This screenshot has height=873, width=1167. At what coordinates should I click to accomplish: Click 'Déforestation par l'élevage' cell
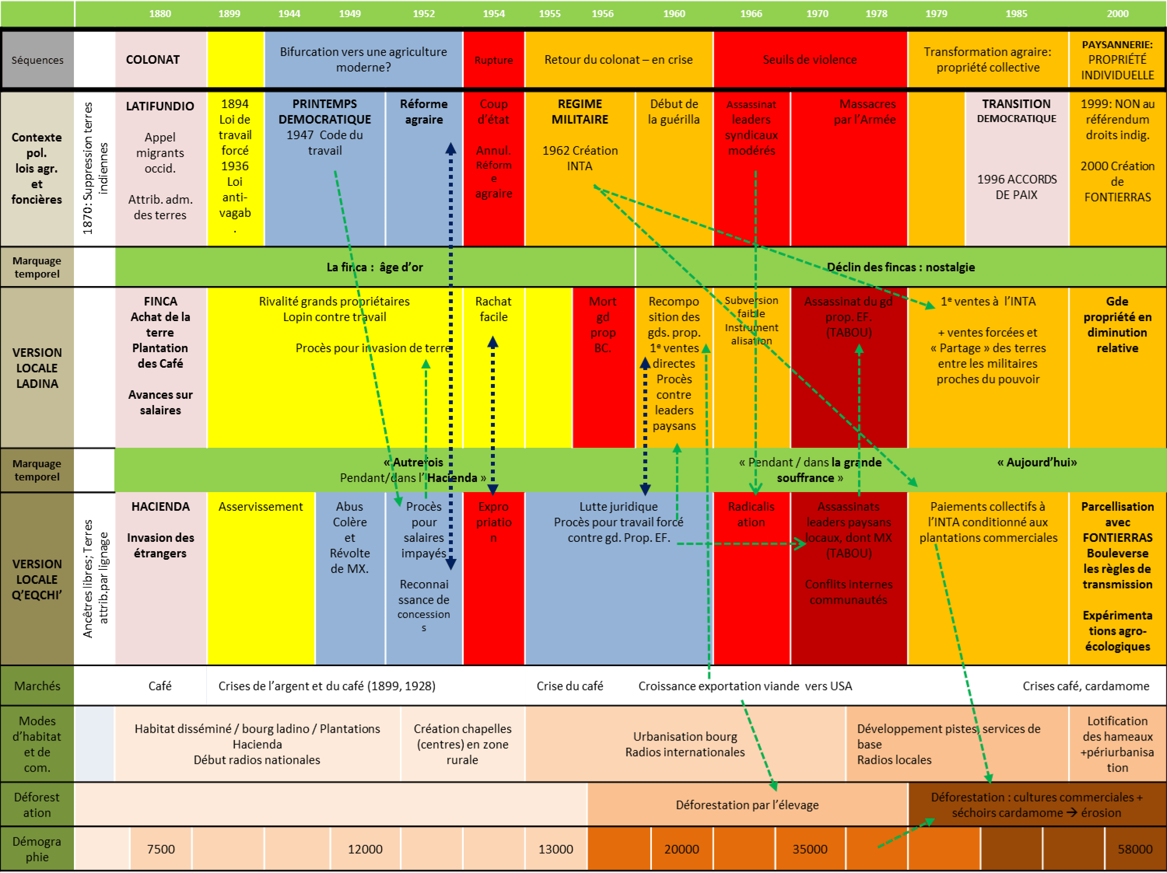[x=748, y=805]
